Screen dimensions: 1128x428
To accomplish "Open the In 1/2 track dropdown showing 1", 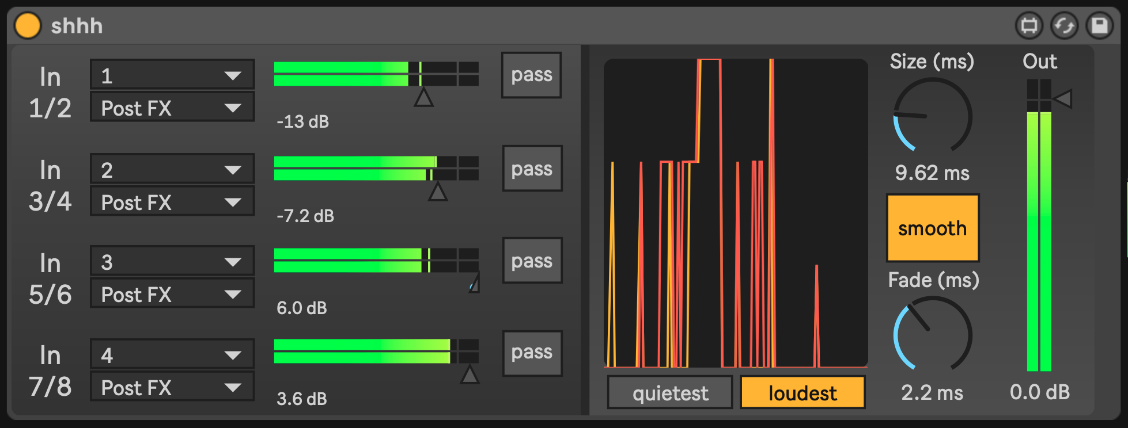I will tap(172, 75).
